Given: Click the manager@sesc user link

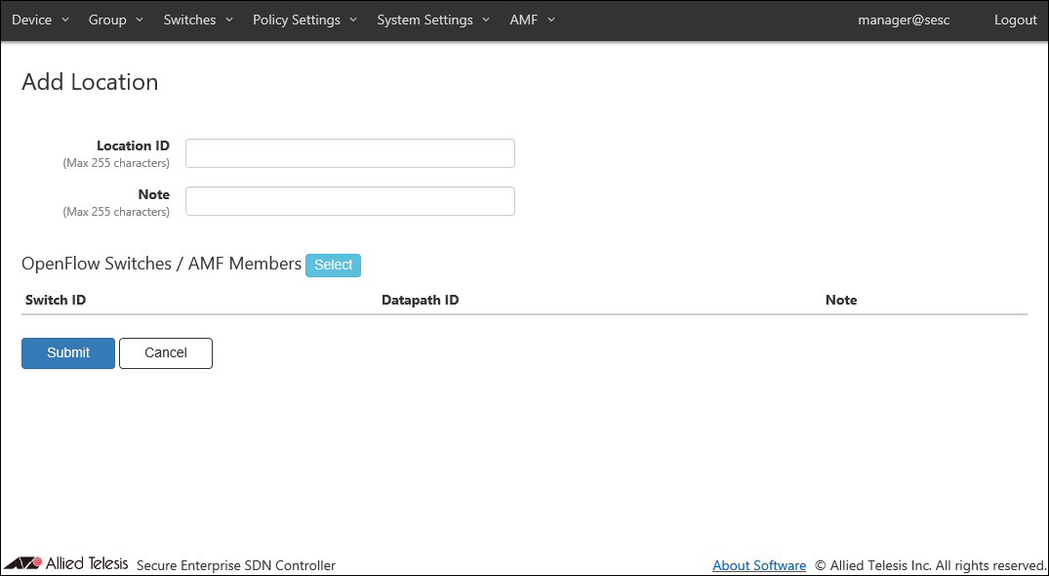Looking at the screenshot, I should pos(904,21).
